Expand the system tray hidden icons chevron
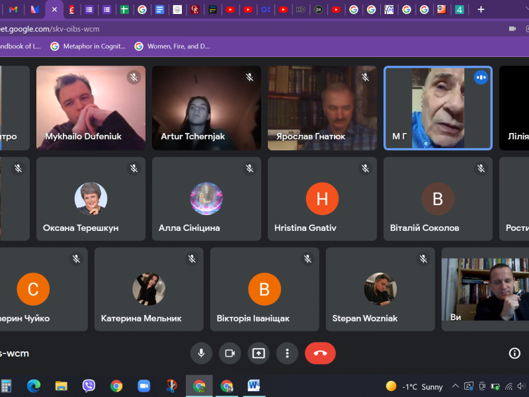This screenshot has height=397, width=529. click(455, 386)
